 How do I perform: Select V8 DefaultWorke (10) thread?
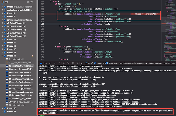[x=16, y=26]
